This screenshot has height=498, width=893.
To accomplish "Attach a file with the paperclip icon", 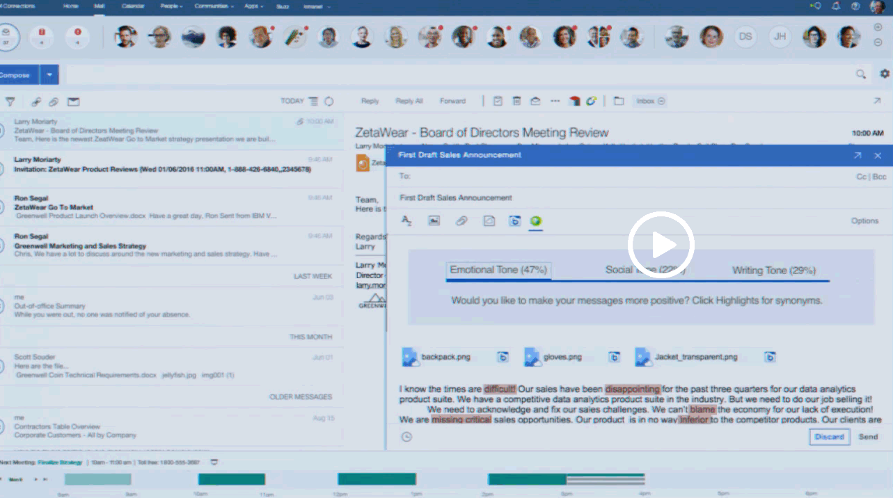I will [461, 221].
